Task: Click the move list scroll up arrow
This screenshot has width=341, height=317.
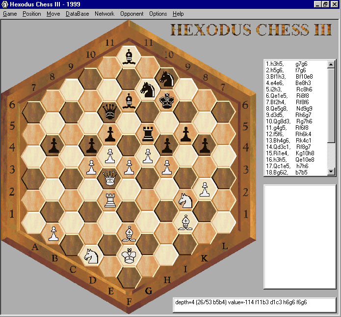Action: 331,64
